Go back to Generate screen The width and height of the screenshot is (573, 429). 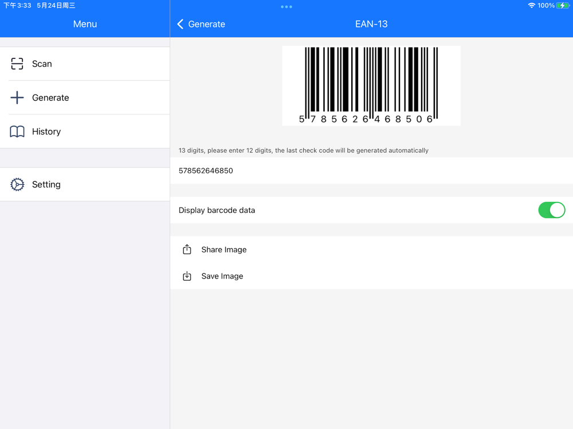[201, 24]
